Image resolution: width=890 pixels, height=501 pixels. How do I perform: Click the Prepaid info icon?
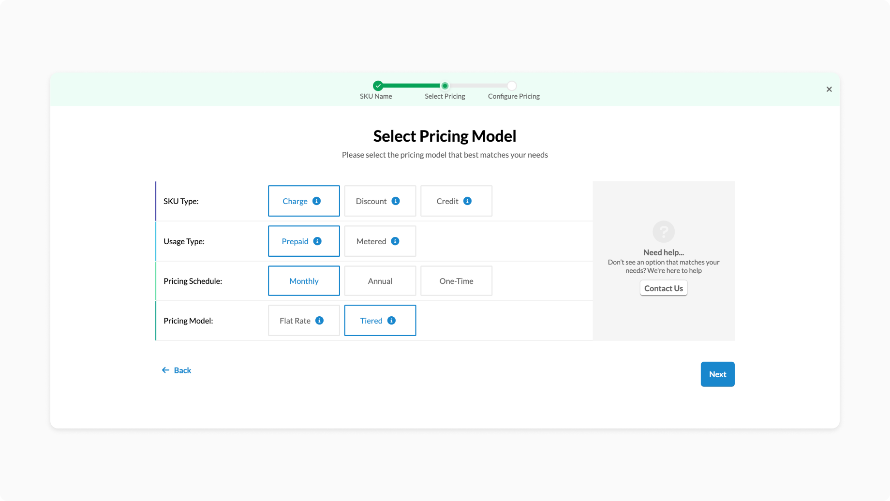click(317, 241)
